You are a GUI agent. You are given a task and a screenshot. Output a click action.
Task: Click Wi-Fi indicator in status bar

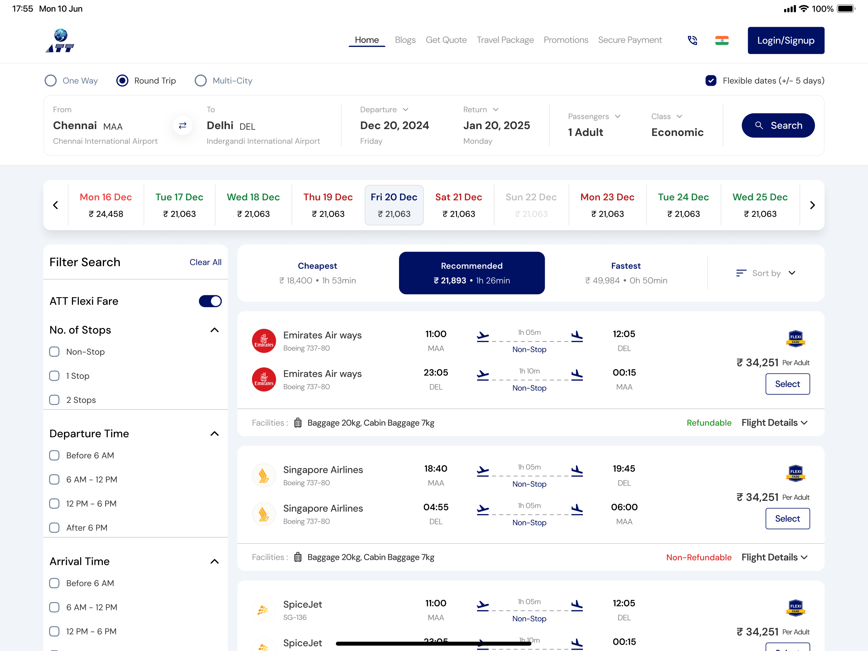click(804, 9)
